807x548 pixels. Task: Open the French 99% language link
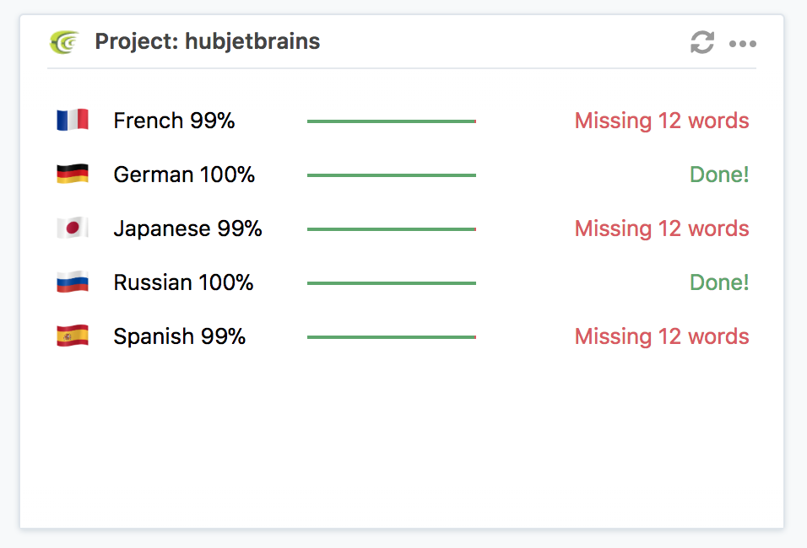point(174,121)
